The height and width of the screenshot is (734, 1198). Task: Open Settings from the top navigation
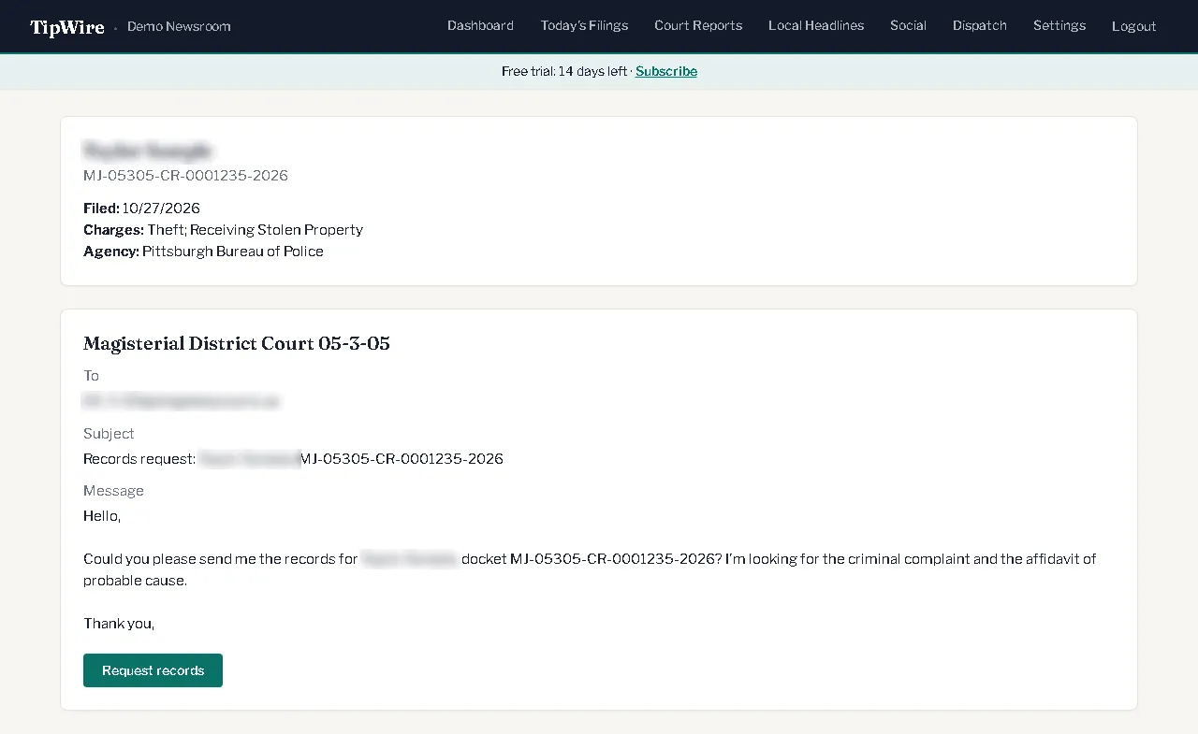click(x=1059, y=26)
